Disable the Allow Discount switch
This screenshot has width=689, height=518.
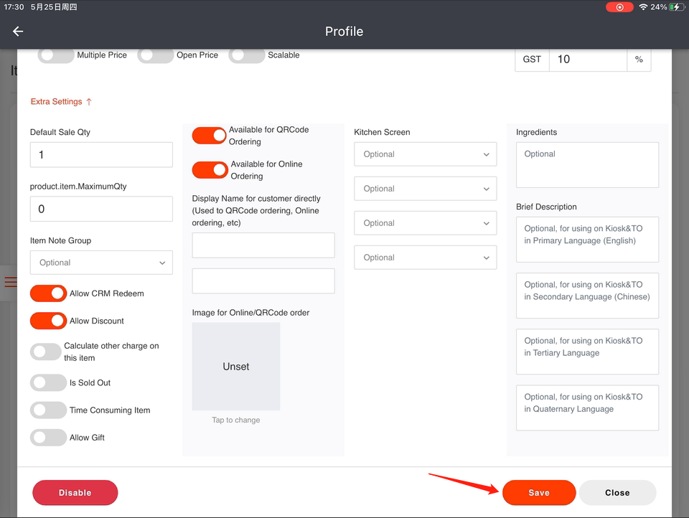tap(48, 321)
